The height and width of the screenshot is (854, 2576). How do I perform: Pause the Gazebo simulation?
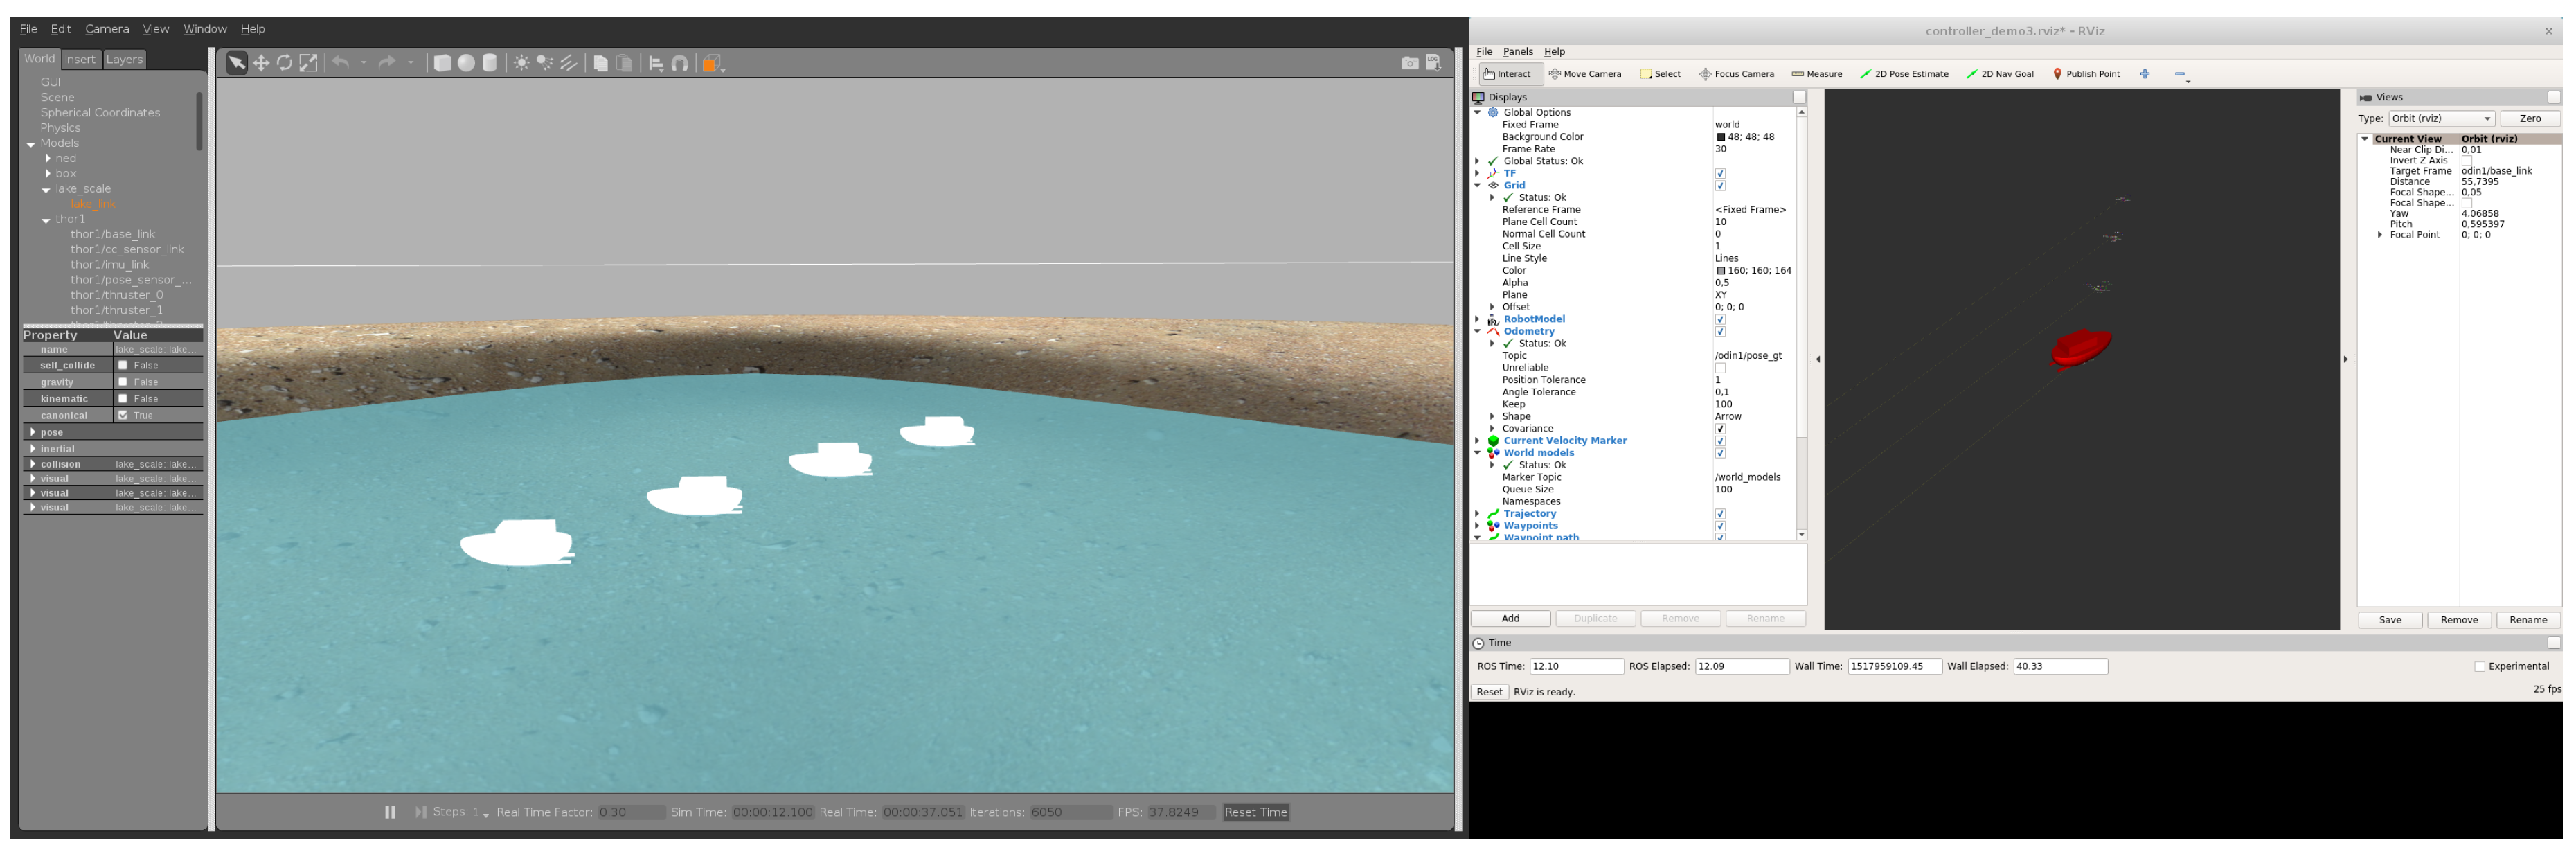pos(390,813)
